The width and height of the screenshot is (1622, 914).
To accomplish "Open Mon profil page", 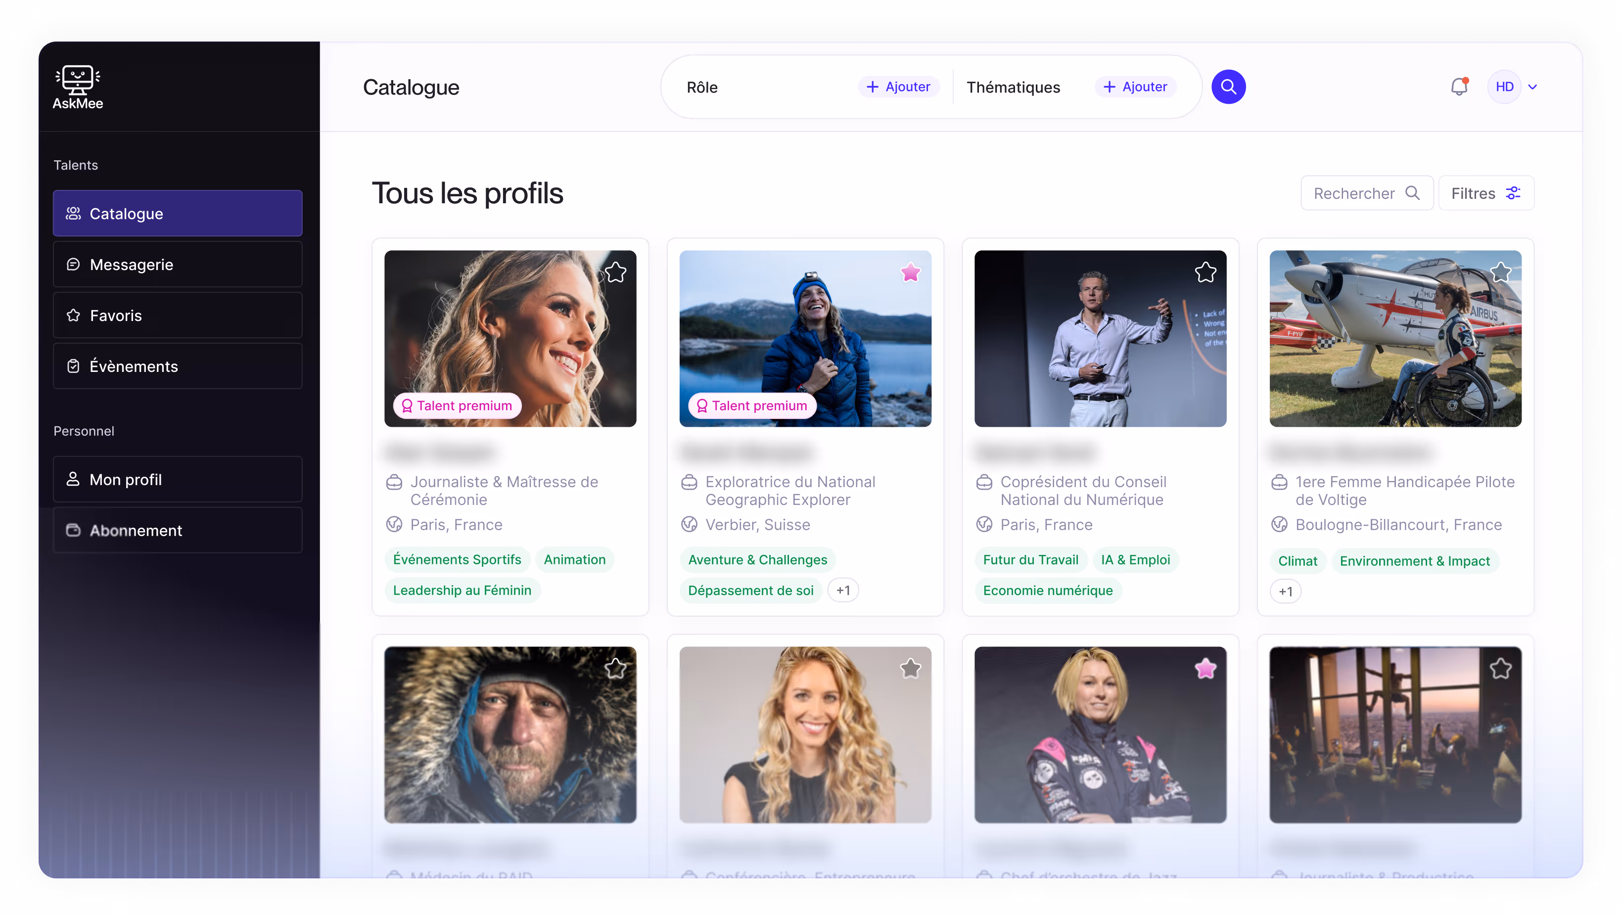I will [x=178, y=480].
